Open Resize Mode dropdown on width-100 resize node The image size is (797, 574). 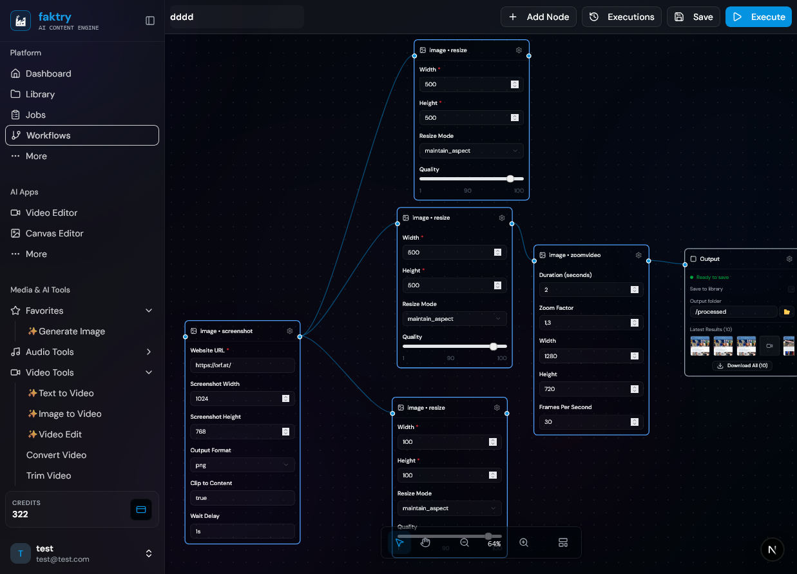[450, 508]
